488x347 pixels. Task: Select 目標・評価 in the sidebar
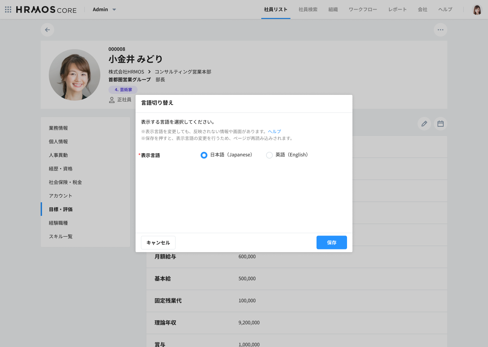pos(61,209)
